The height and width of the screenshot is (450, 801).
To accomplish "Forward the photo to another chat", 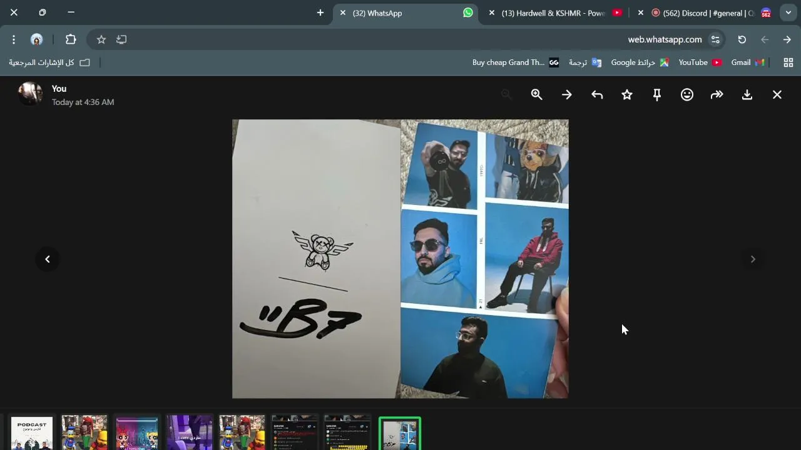I will point(717,94).
